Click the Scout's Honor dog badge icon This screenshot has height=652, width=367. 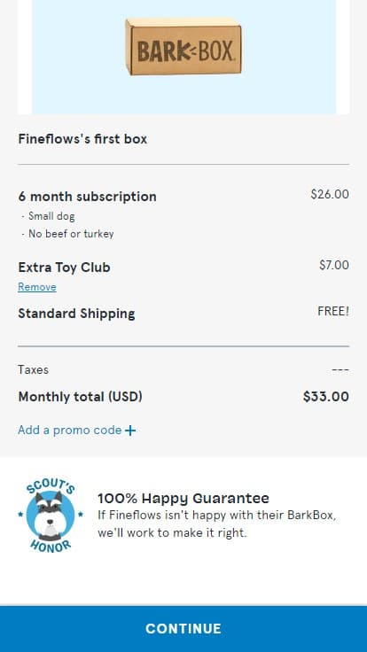pos(50,516)
